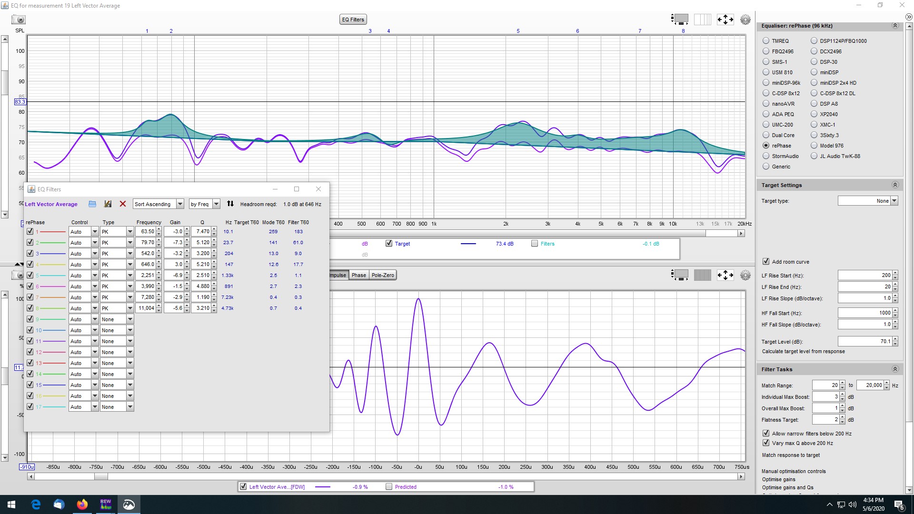
Task: Click the upper graph camera capture icon
Action: (19, 20)
